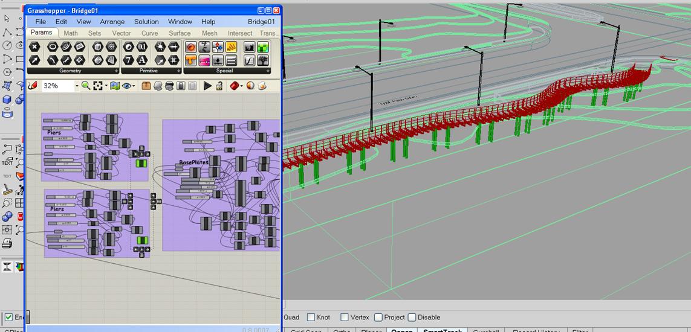Click the magnifier zoom icon
691x332 pixels.
[85, 86]
